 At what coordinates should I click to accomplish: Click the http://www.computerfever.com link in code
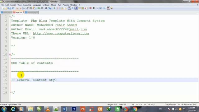point(61,33)
